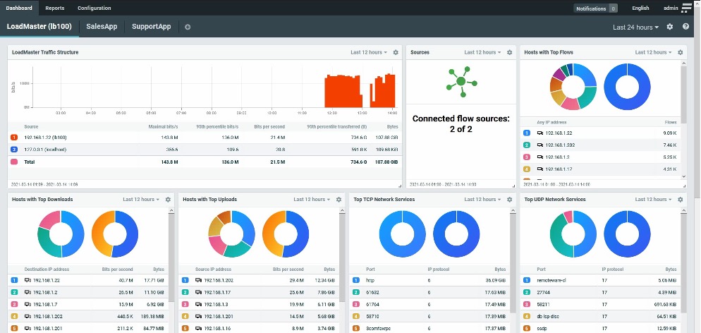This screenshot has width=701, height=333.
Task: Switch to the SalesApp dashboard tab
Action: click(x=102, y=27)
